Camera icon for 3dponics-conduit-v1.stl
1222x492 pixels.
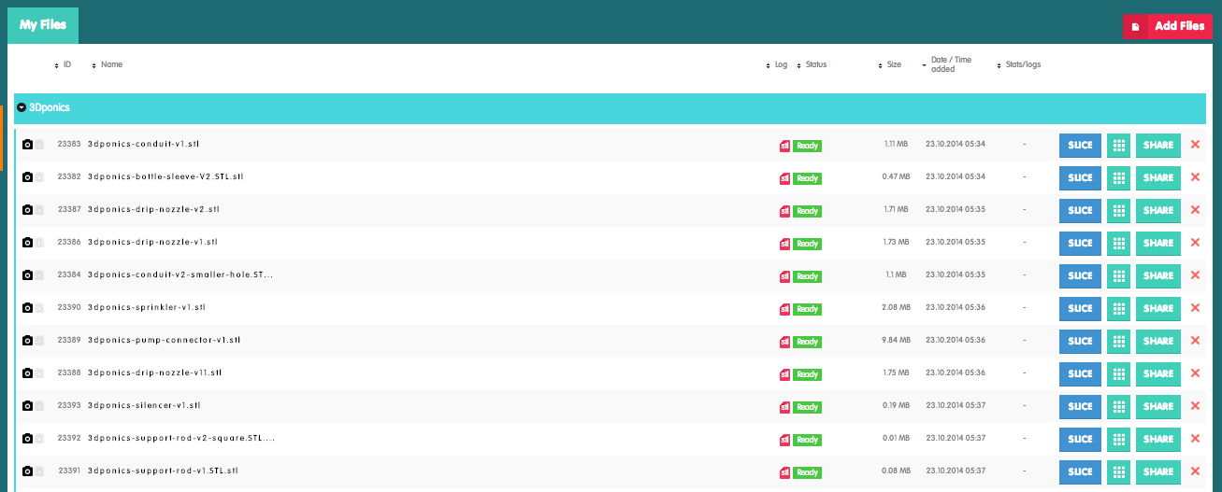tap(27, 145)
